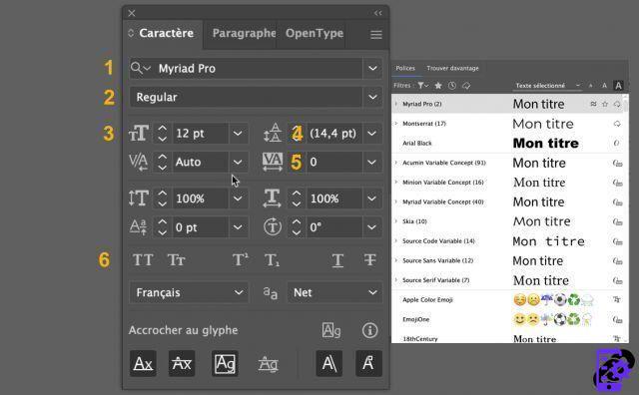Switch to the OpenType tab

click(315, 33)
